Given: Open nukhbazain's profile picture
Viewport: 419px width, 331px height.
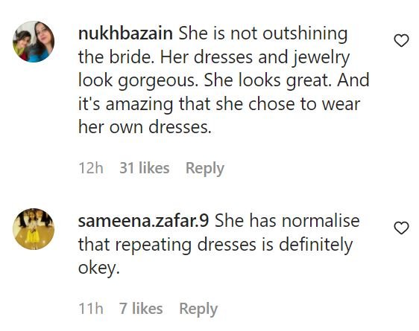Looking at the screenshot, I should tap(34, 42).
